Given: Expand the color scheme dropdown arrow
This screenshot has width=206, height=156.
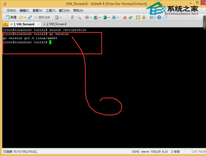Looking at the screenshot, I should point(100,18).
